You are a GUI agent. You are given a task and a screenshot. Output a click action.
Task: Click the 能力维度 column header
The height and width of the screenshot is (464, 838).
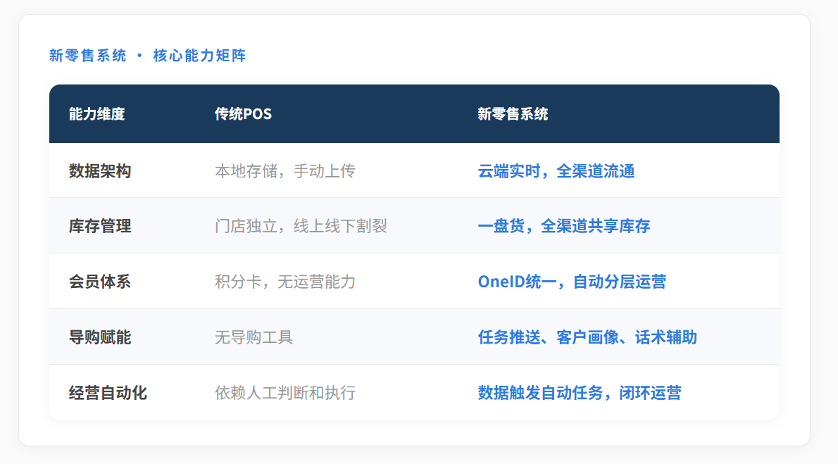pyautogui.click(x=97, y=114)
